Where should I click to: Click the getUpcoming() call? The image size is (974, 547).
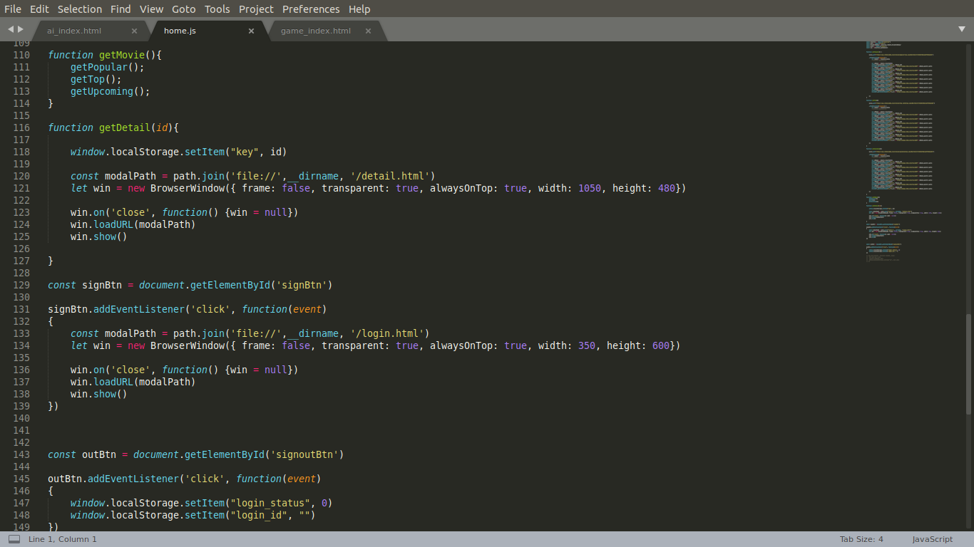click(111, 91)
